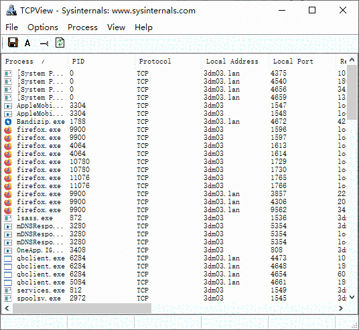Click the horizontal scrollbar right arrow
359x330 pixels.
click(341, 309)
